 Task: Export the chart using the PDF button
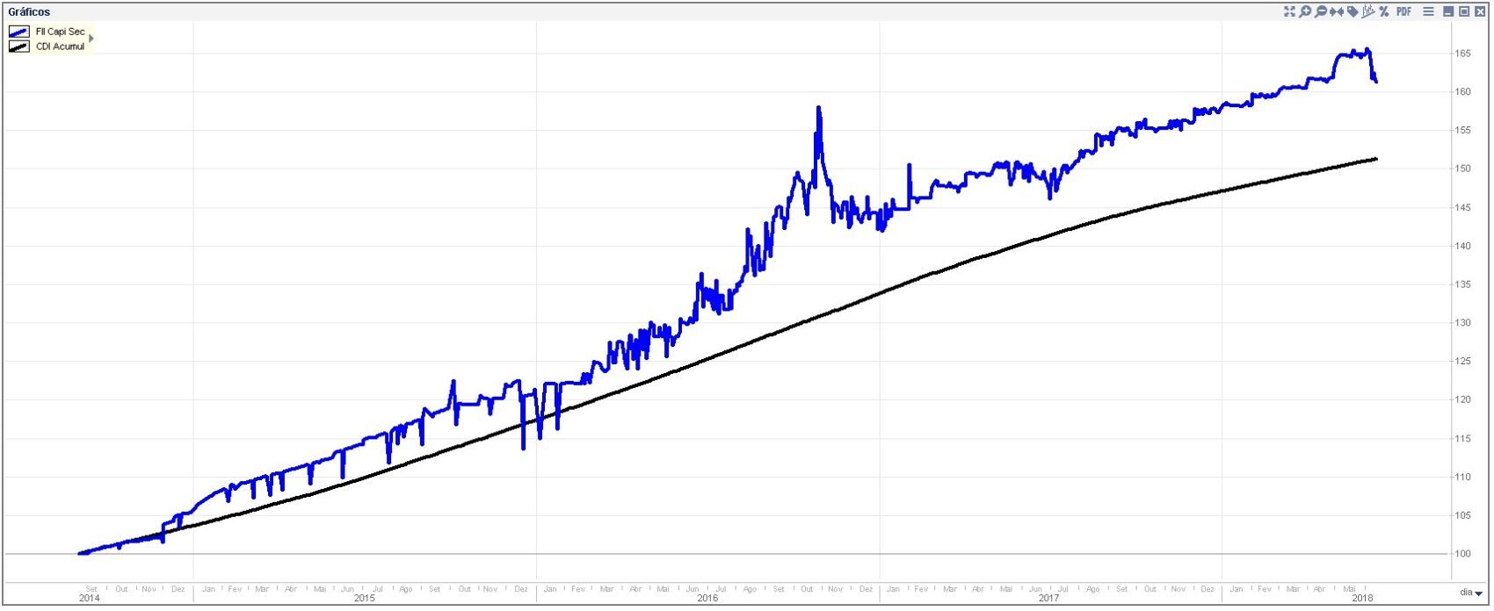1403,11
